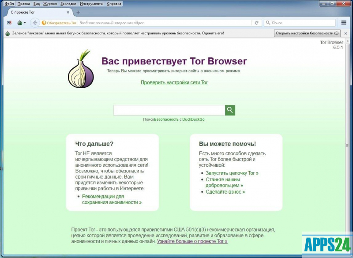Open a new tab with plus button
Viewport: 353px width, 258px height.
pos(78,12)
